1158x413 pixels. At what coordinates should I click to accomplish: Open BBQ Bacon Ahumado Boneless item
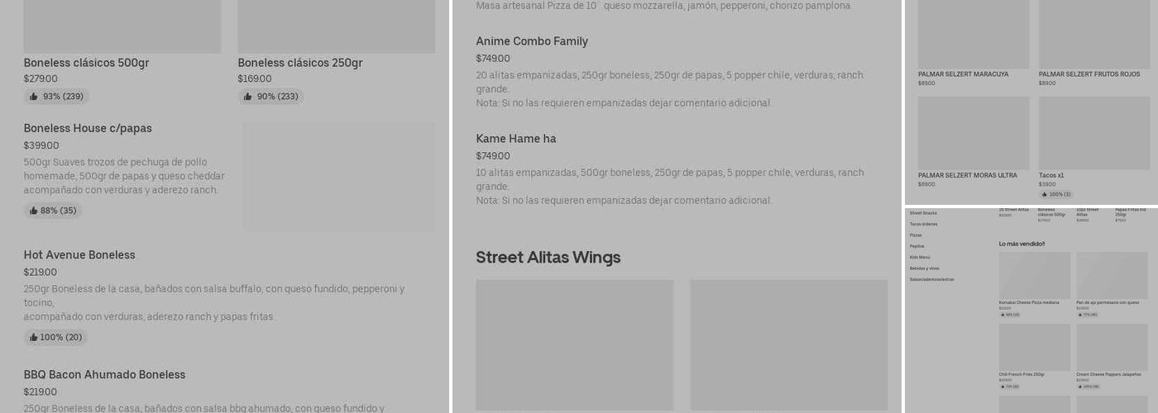click(104, 375)
